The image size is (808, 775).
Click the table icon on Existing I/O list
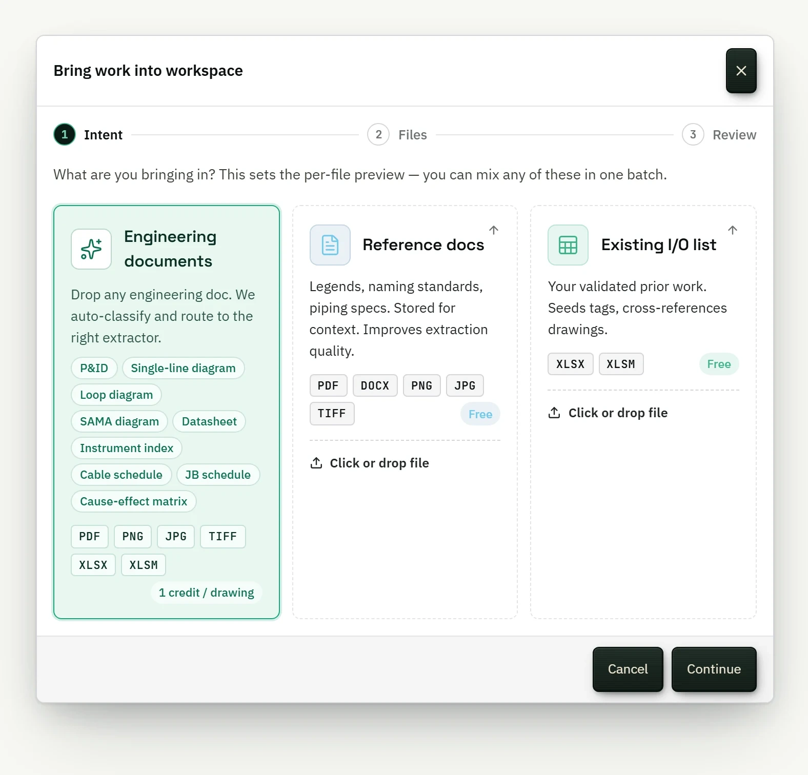[x=568, y=245]
